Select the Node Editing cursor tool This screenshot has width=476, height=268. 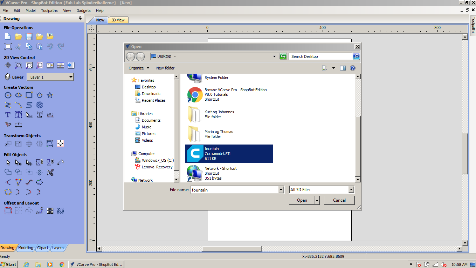[18, 162]
